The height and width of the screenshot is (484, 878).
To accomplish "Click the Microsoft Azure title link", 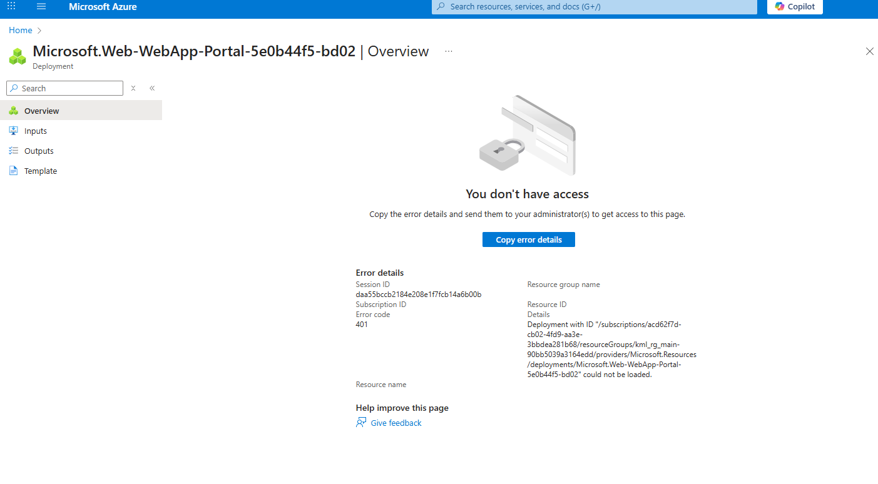I will tap(103, 7).
